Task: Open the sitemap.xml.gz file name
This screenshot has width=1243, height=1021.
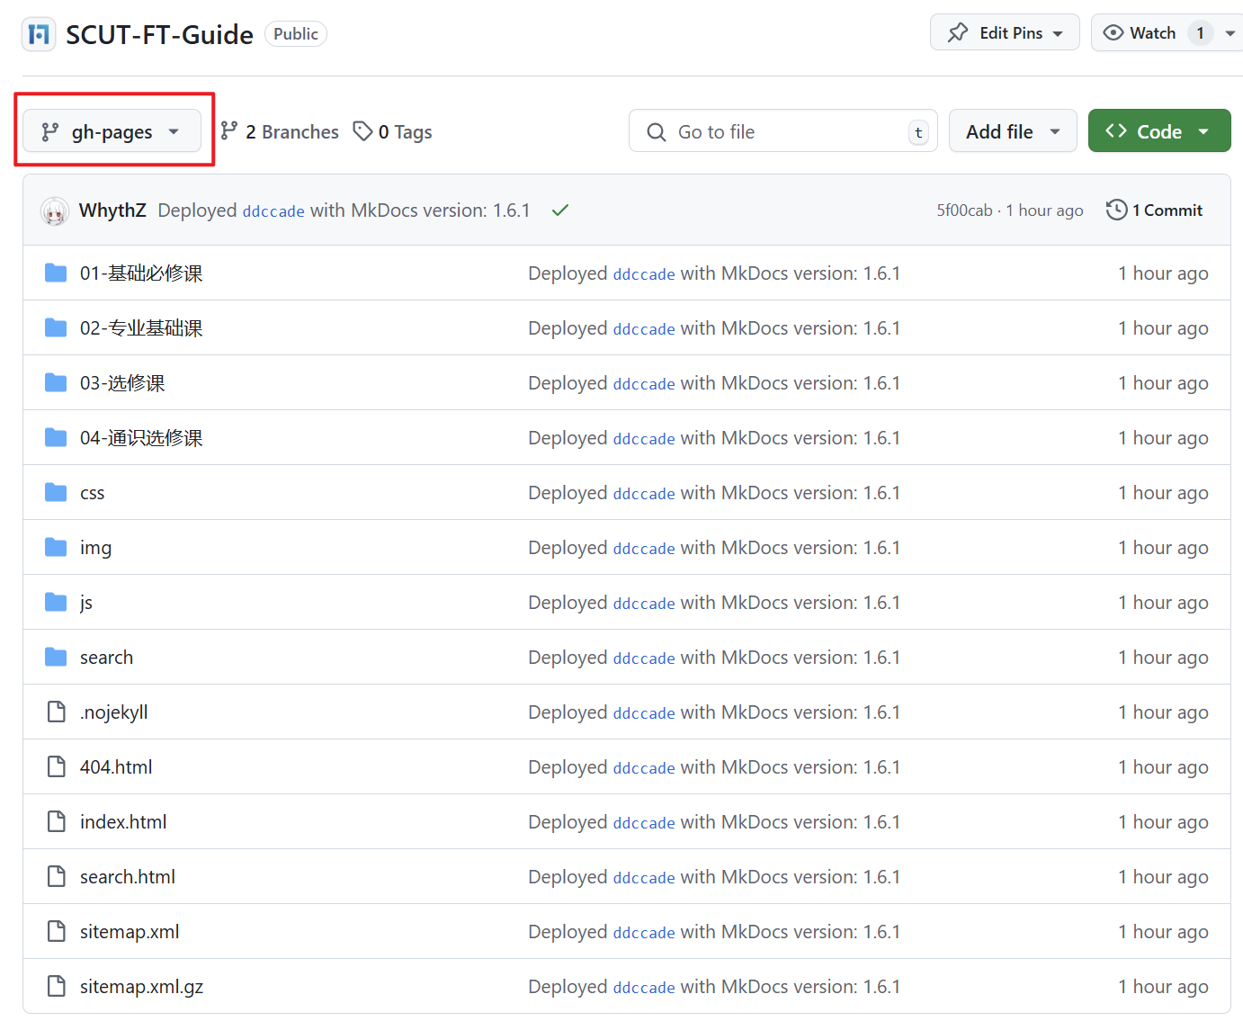Action: pyautogui.click(x=141, y=987)
